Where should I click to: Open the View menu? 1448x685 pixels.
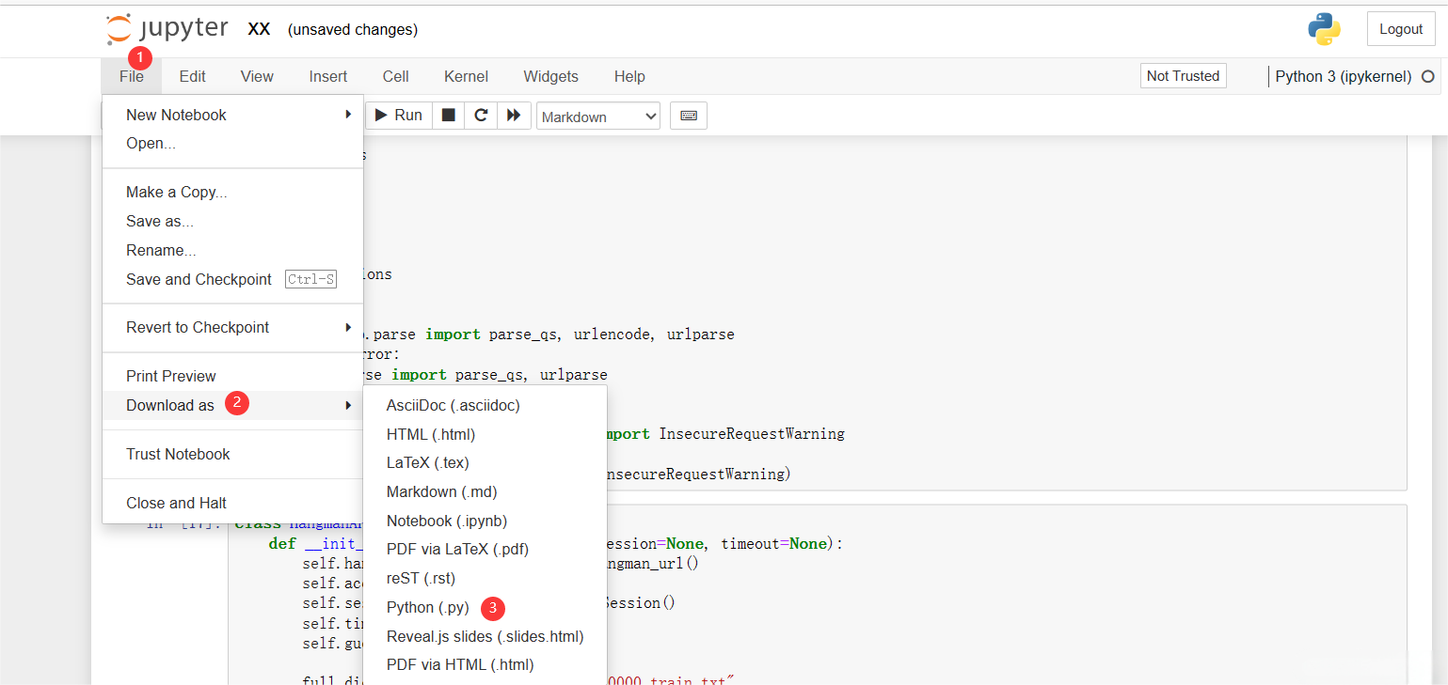tap(257, 76)
